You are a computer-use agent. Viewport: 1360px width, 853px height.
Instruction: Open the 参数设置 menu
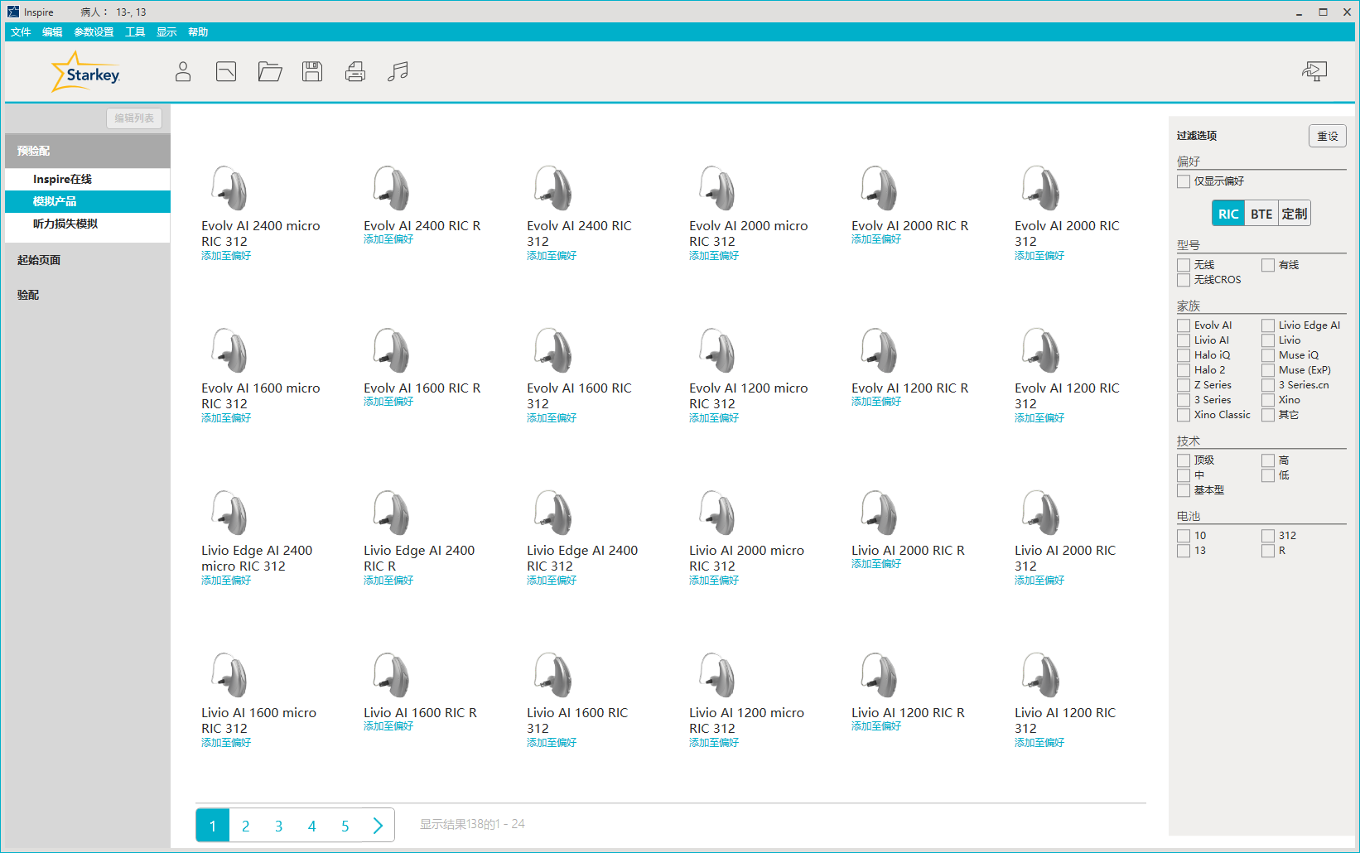click(94, 32)
